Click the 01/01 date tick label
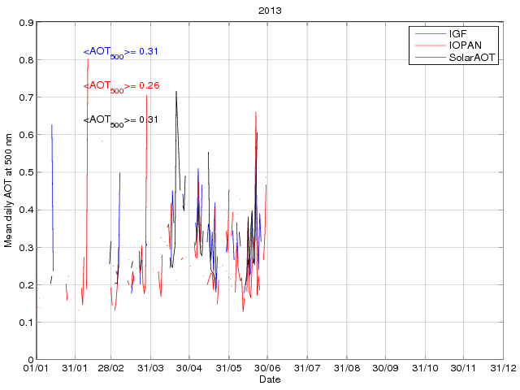This screenshot has height=390, width=520. click(x=37, y=369)
